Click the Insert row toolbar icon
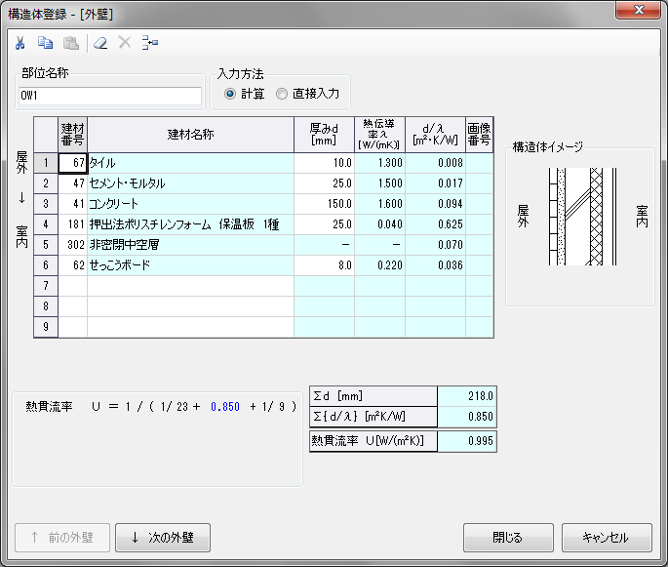The width and height of the screenshot is (668, 567). tap(150, 43)
